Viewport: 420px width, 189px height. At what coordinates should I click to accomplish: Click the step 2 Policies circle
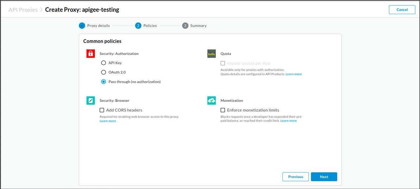click(x=138, y=26)
